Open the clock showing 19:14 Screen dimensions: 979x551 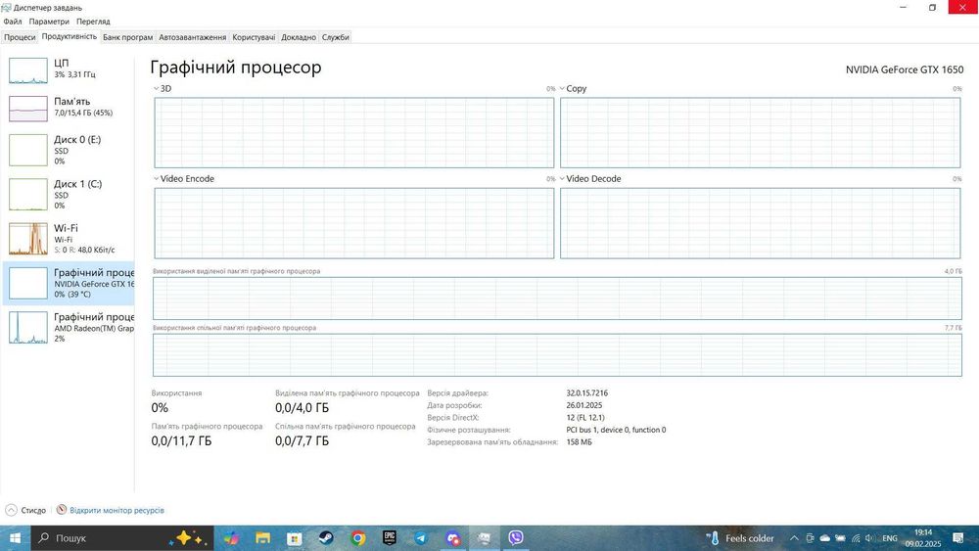pos(923,538)
